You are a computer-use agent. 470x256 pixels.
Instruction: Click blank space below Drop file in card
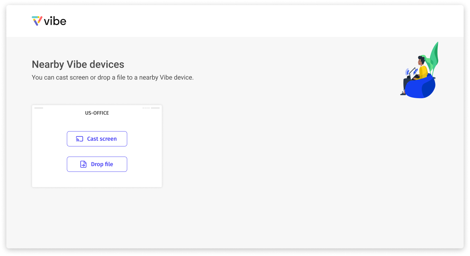[x=97, y=179]
